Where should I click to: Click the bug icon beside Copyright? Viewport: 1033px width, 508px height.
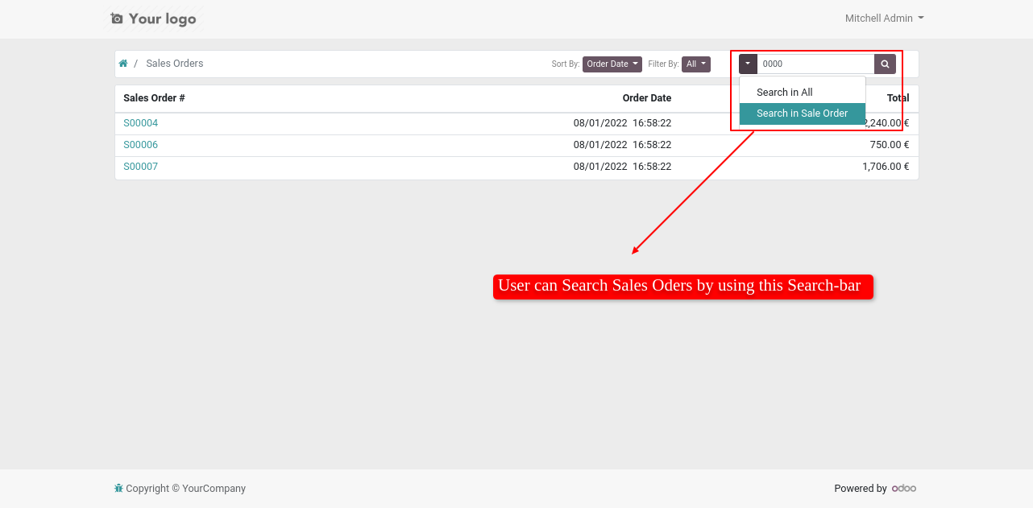coord(118,488)
